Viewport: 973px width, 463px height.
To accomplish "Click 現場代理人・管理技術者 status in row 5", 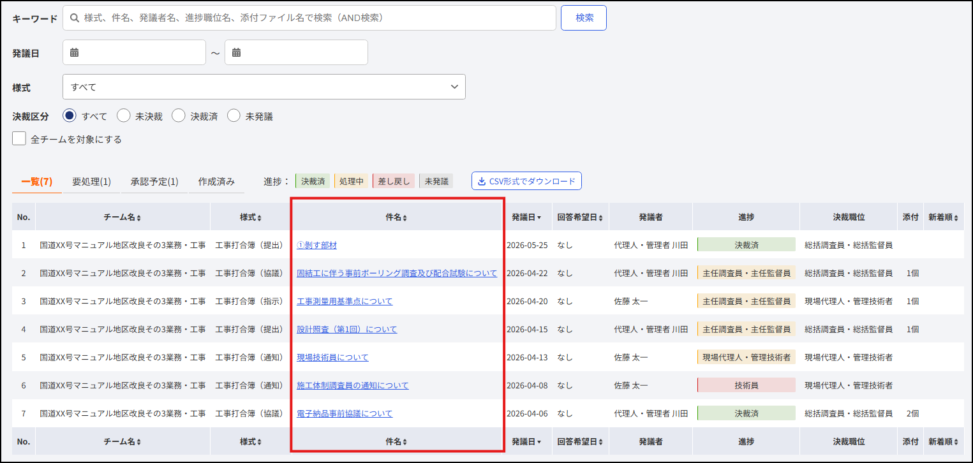I will pos(746,357).
